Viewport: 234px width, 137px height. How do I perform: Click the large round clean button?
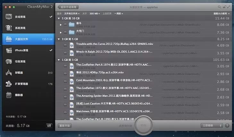point(143,126)
